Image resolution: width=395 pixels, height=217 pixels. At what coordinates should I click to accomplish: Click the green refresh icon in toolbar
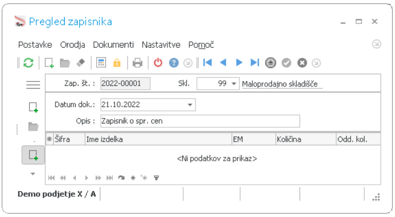[x=29, y=63]
